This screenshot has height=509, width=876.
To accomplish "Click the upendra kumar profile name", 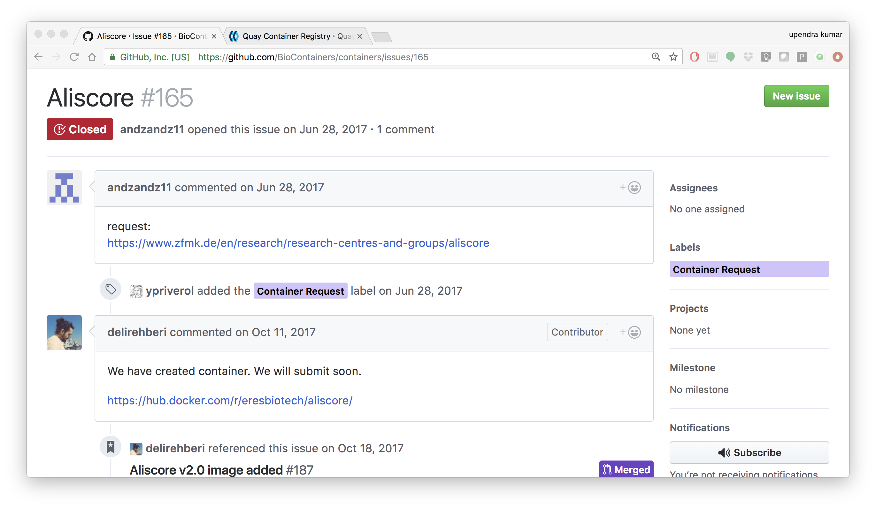I will (x=816, y=35).
